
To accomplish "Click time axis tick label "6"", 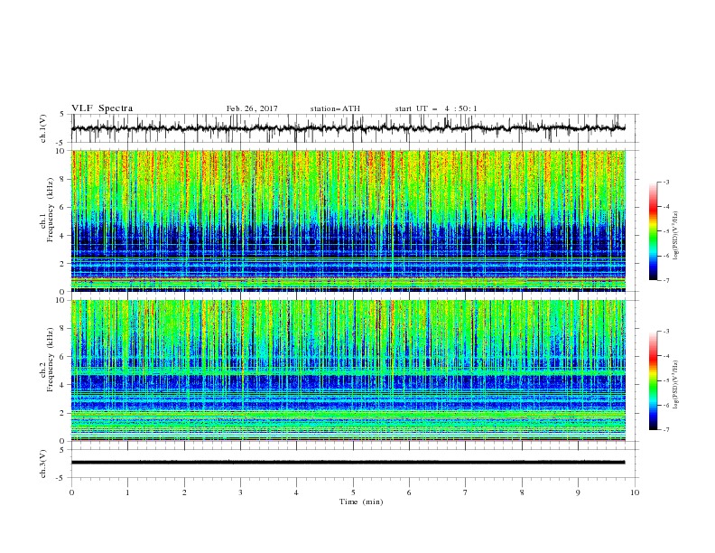I will pyautogui.click(x=409, y=492).
